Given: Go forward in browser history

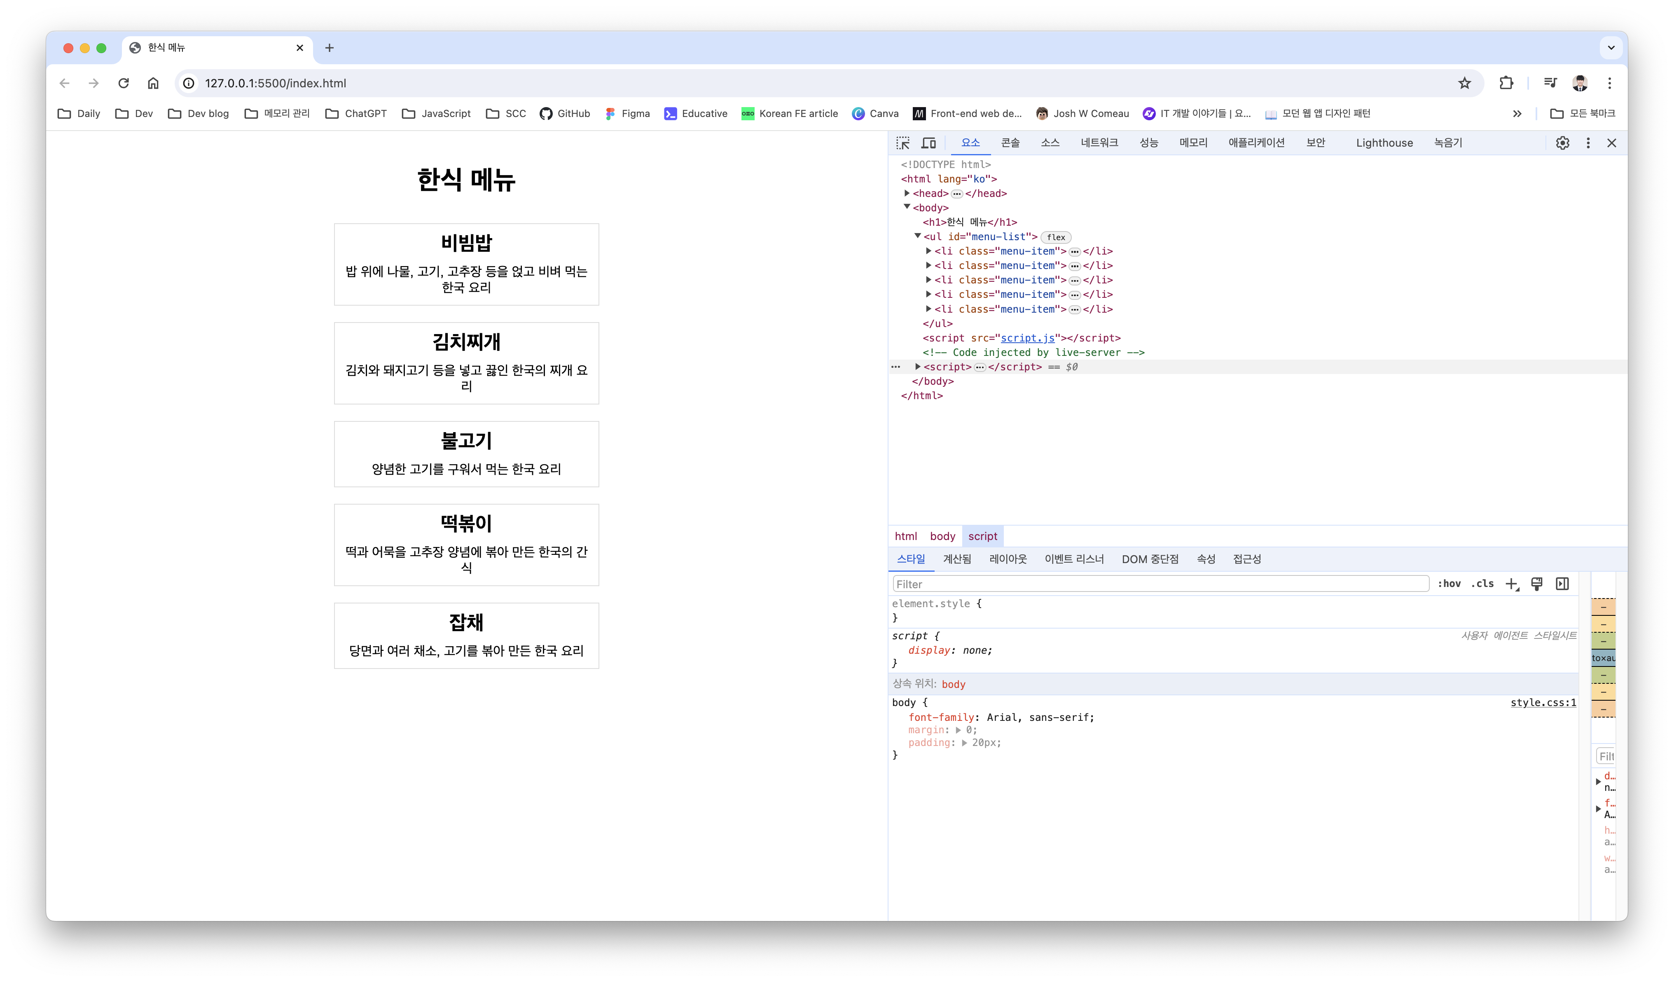Looking at the screenshot, I should (x=94, y=83).
